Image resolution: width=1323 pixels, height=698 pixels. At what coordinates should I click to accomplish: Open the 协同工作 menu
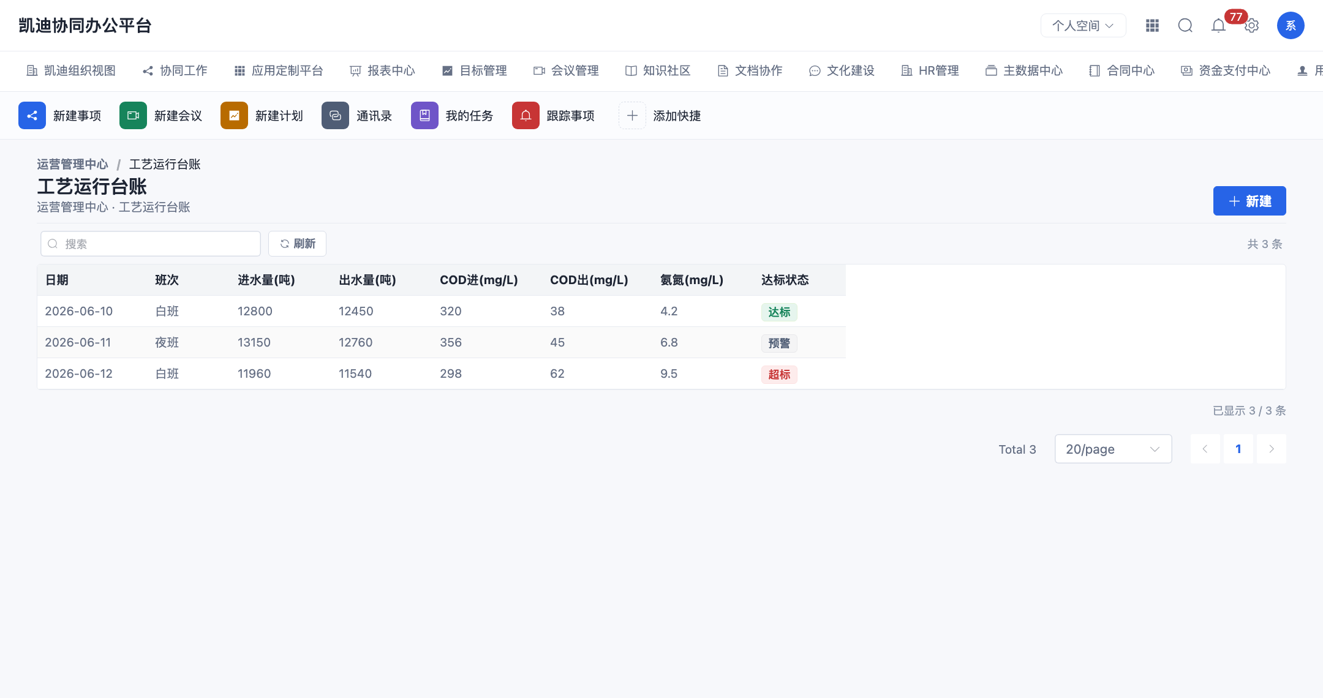pyautogui.click(x=175, y=71)
